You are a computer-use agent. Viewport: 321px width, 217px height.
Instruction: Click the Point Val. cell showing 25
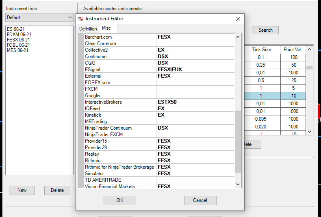pyautogui.click(x=293, y=80)
